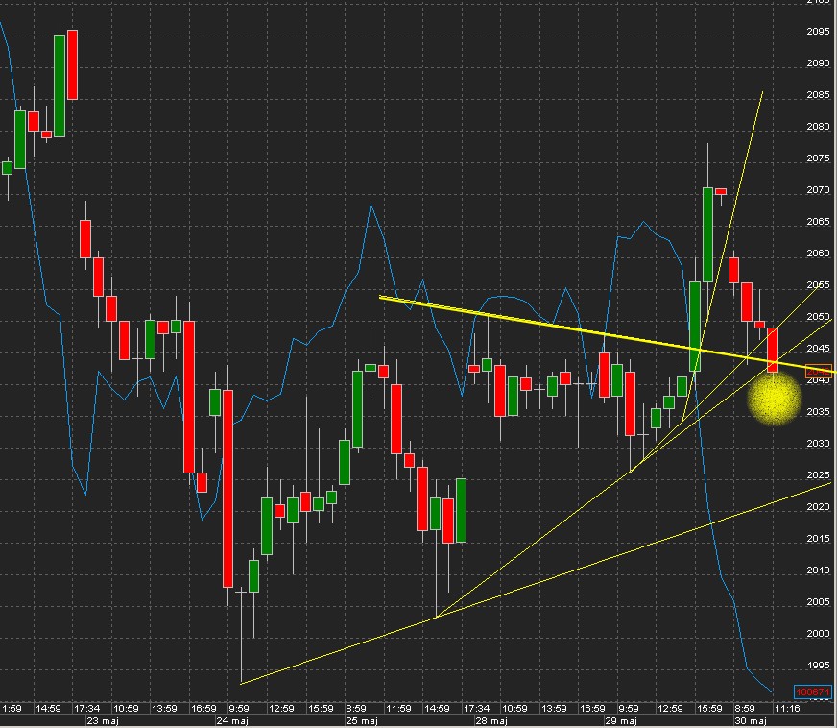The image size is (837, 728).
Task: Select the 2060 price axis label
Action: 818,254
